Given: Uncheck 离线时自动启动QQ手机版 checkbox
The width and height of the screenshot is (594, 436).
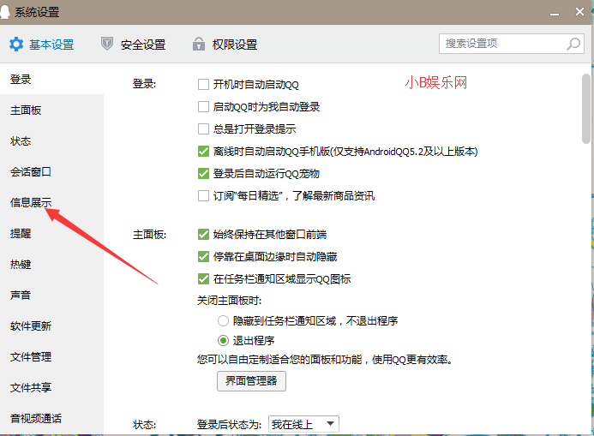Looking at the screenshot, I should [x=203, y=152].
